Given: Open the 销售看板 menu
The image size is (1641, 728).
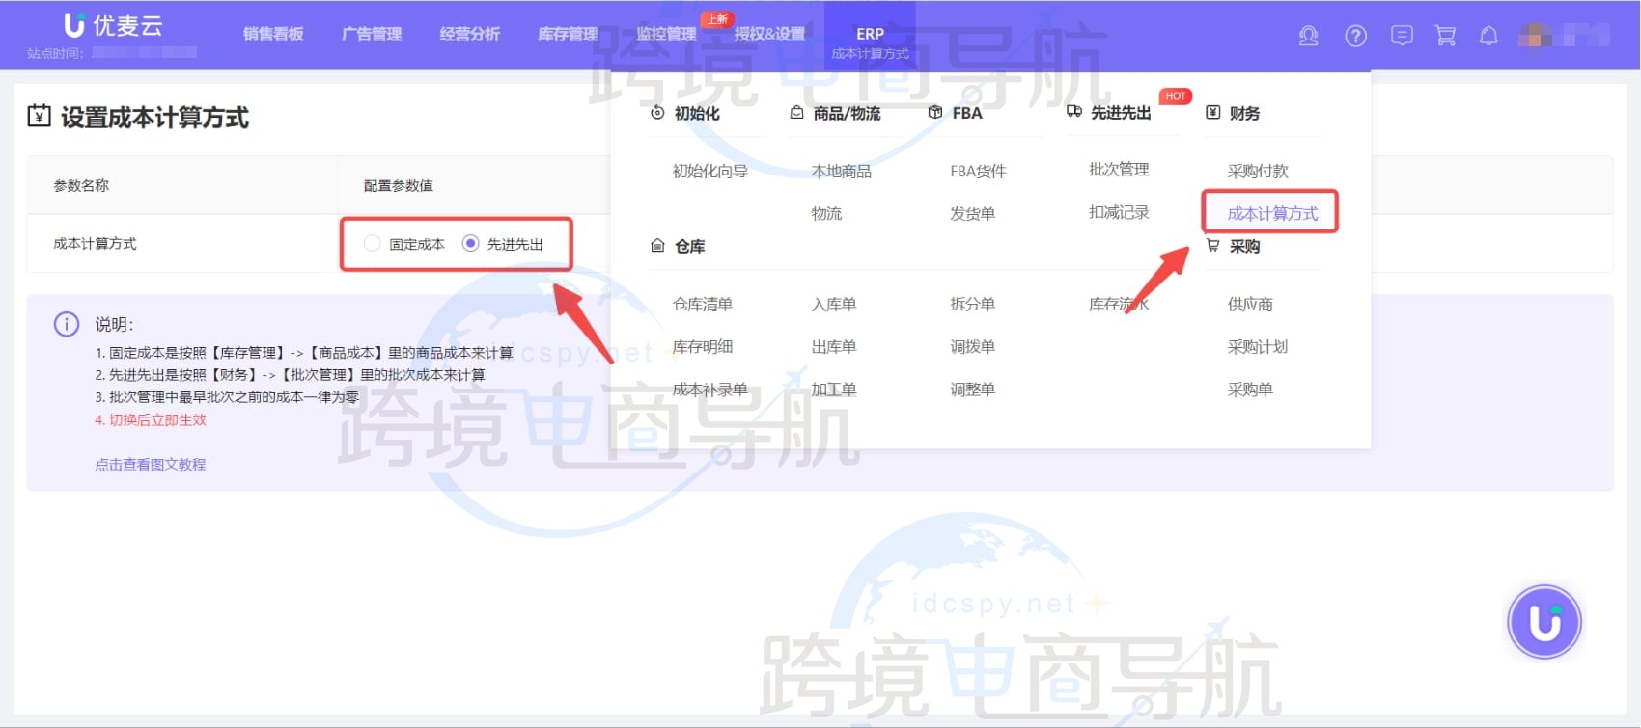Looking at the screenshot, I should (273, 35).
